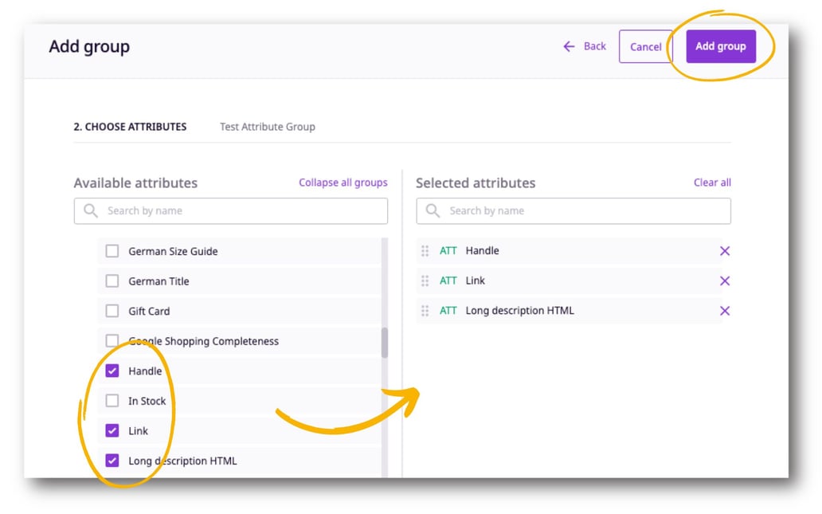Check the Gift Card attribute

click(112, 311)
